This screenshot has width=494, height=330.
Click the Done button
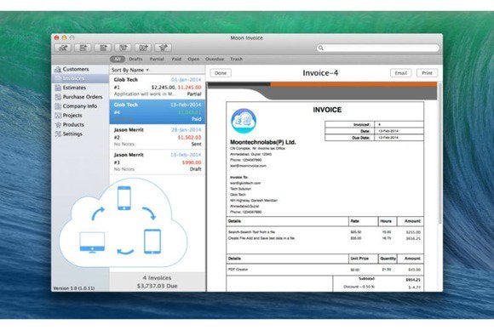pos(221,73)
